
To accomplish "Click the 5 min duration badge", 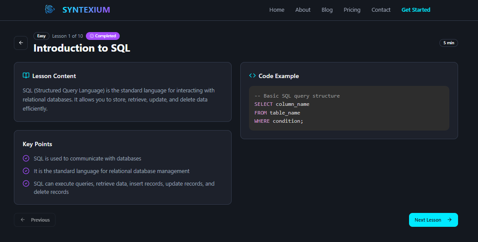I will (x=449, y=43).
